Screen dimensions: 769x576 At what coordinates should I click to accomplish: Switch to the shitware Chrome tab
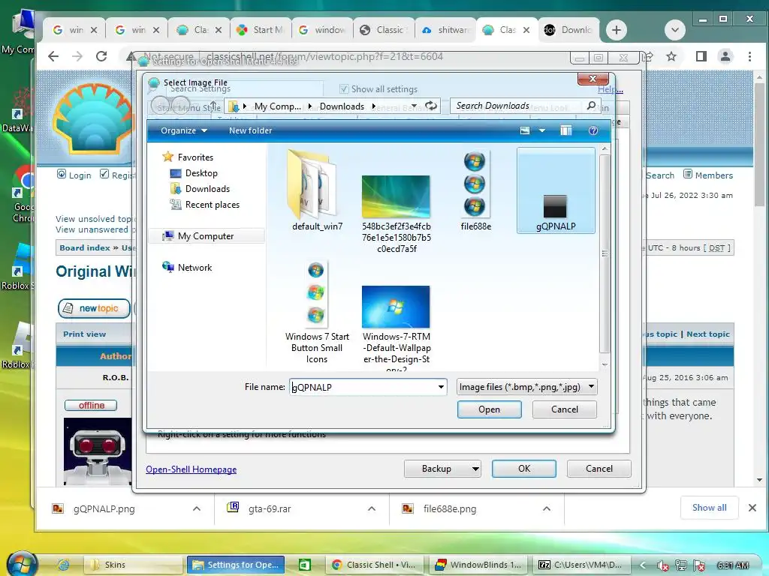tap(446, 30)
